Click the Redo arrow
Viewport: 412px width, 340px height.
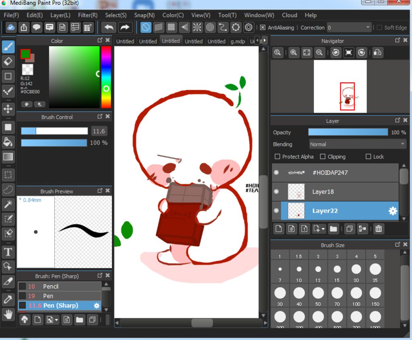[x=125, y=27]
